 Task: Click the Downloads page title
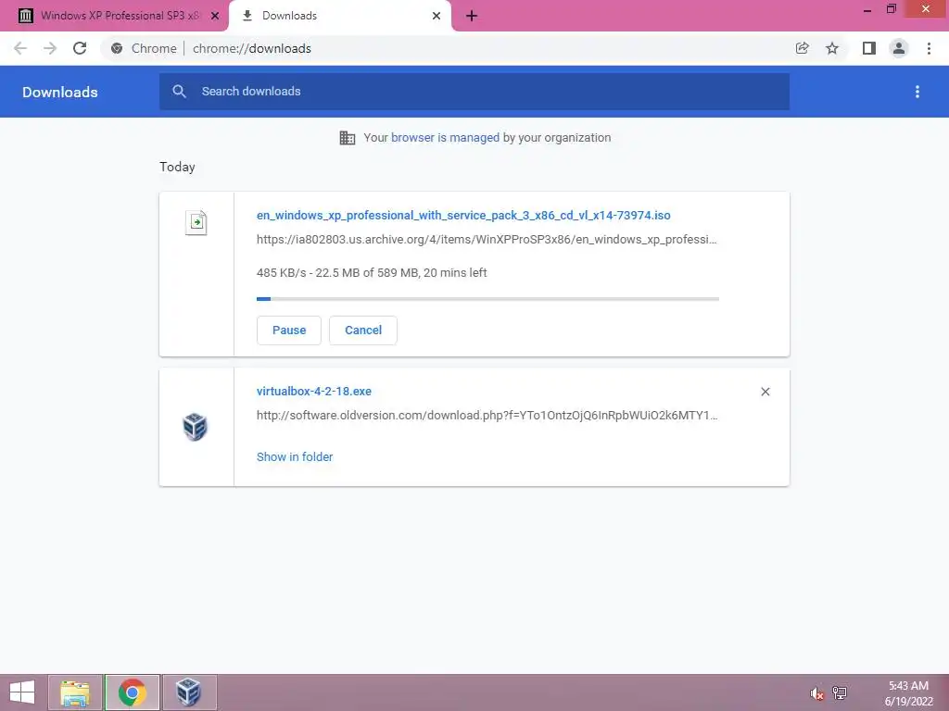tap(60, 92)
